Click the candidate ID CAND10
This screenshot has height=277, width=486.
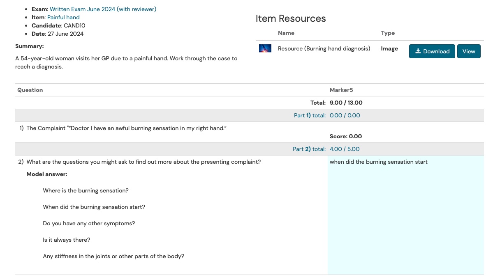coord(74,25)
